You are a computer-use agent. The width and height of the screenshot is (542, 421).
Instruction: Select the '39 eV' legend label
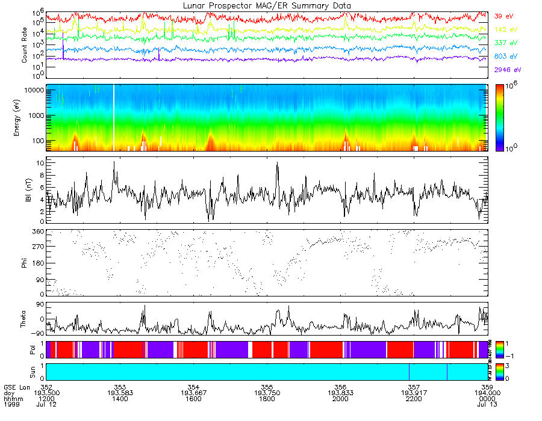coord(503,16)
